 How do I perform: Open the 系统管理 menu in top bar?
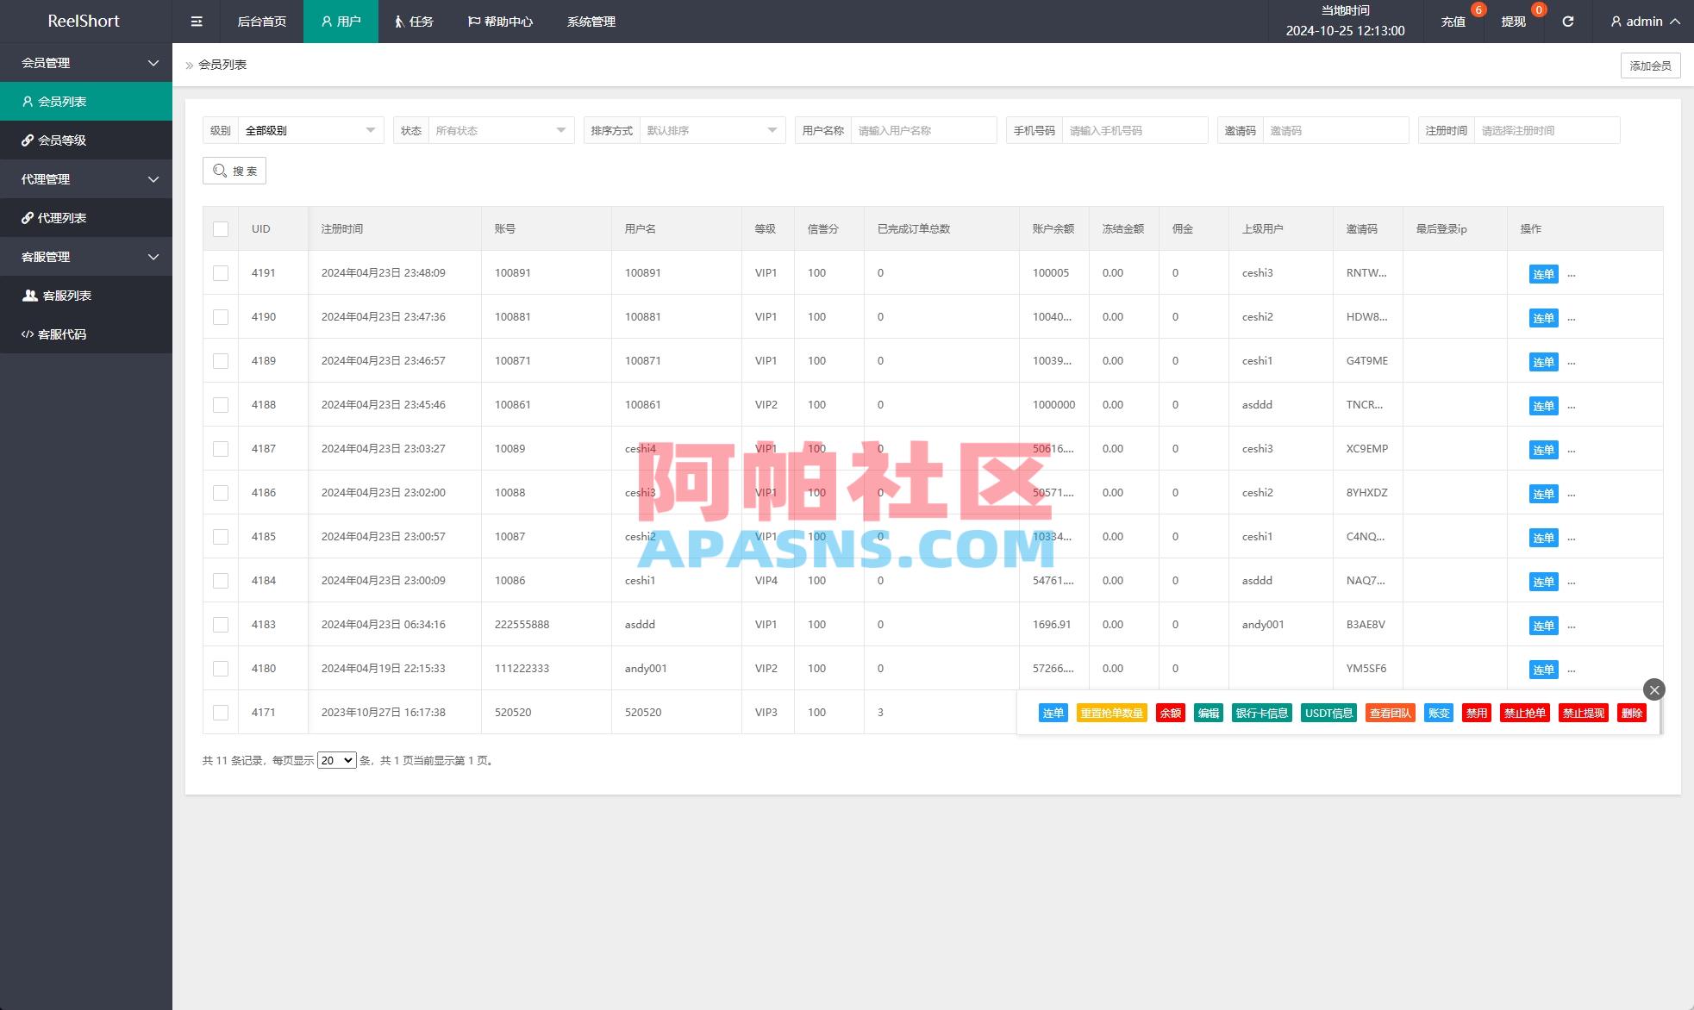click(591, 21)
